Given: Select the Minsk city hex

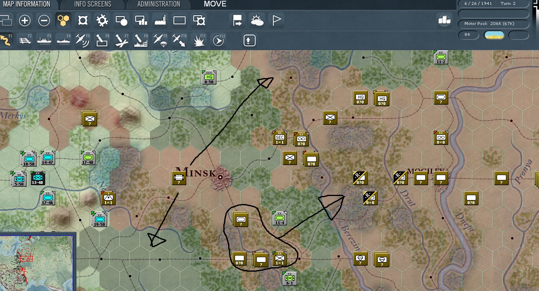Looking at the screenshot, I should (221, 177).
